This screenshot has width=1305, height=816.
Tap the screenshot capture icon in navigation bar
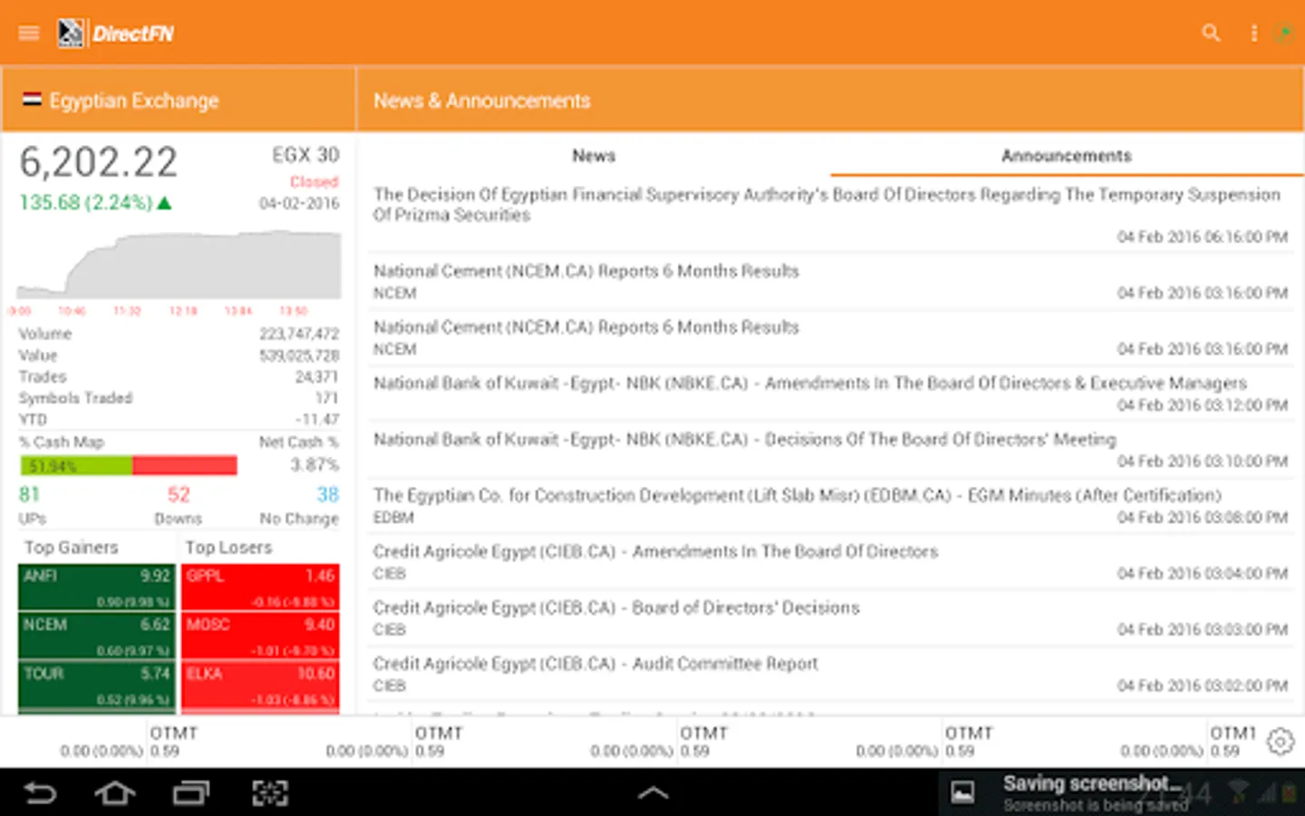click(x=270, y=793)
